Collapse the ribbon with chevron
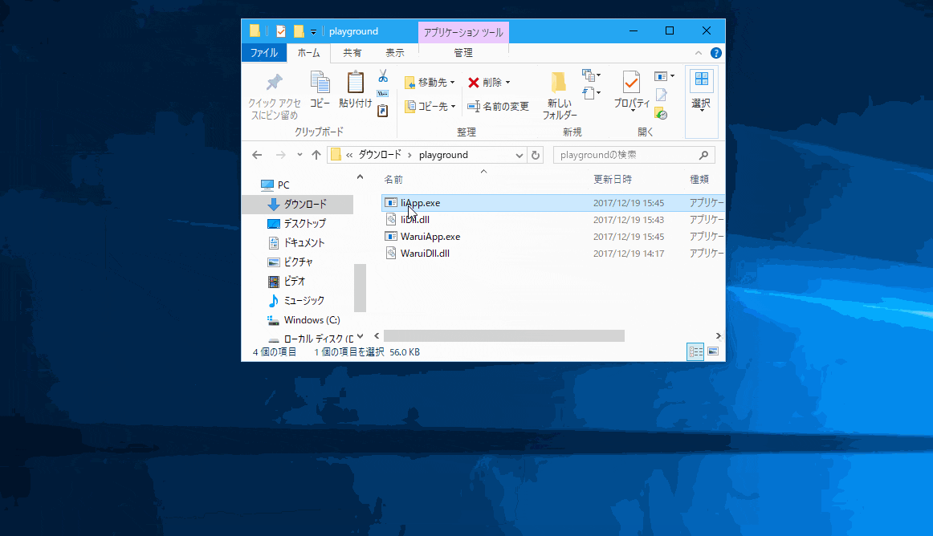The width and height of the screenshot is (933, 536). pos(699,53)
